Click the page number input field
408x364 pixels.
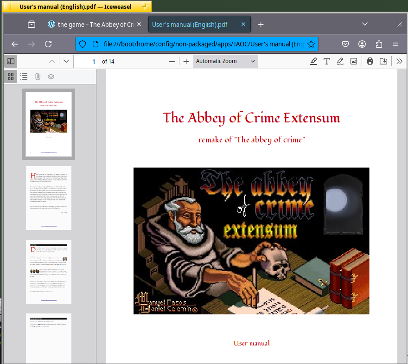pyautogui.click(x=86, y=61)
